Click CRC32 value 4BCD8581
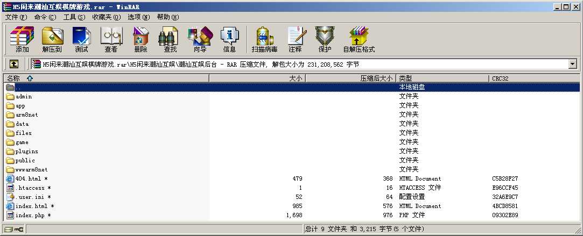583x236 pixels. point(505,206)
